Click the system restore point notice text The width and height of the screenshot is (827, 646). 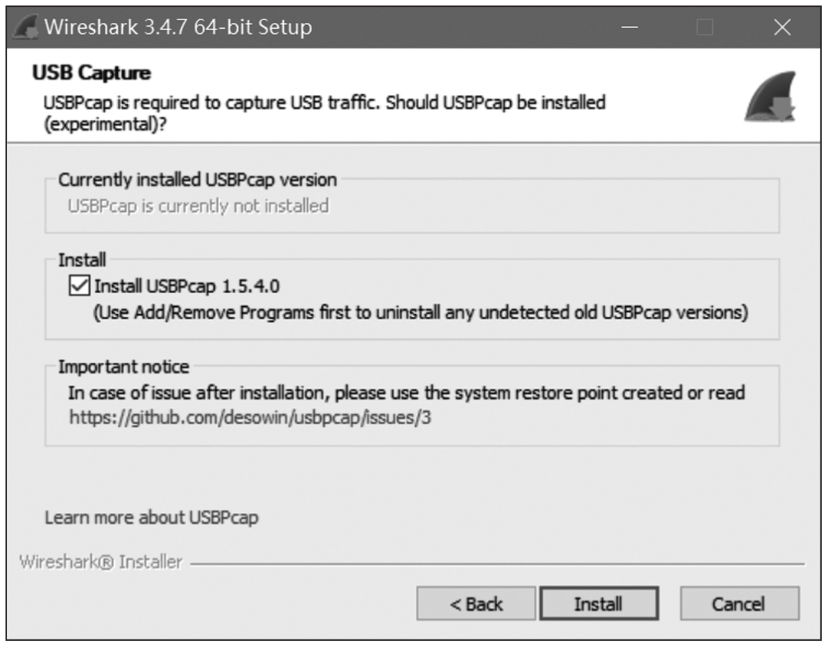[406, 393]
